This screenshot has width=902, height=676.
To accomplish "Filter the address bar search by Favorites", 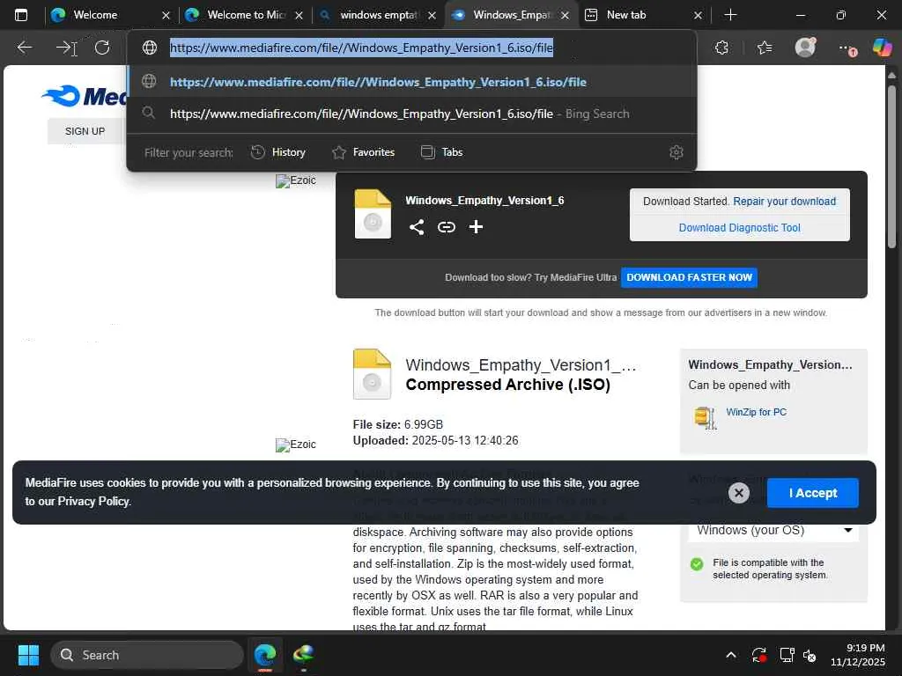I will [x=364, y=152].
